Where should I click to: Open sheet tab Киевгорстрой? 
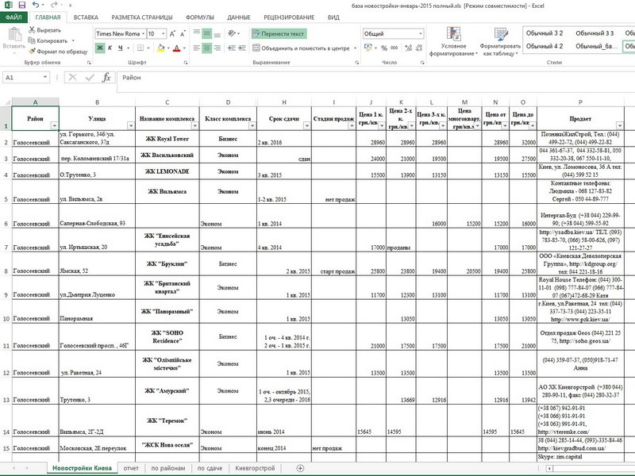255,468
